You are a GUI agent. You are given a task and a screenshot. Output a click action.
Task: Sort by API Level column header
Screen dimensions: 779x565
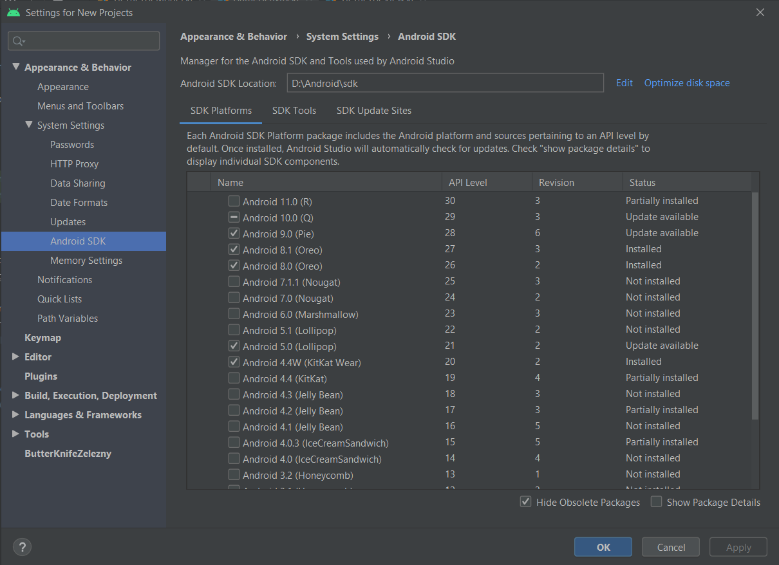[487, 182]
